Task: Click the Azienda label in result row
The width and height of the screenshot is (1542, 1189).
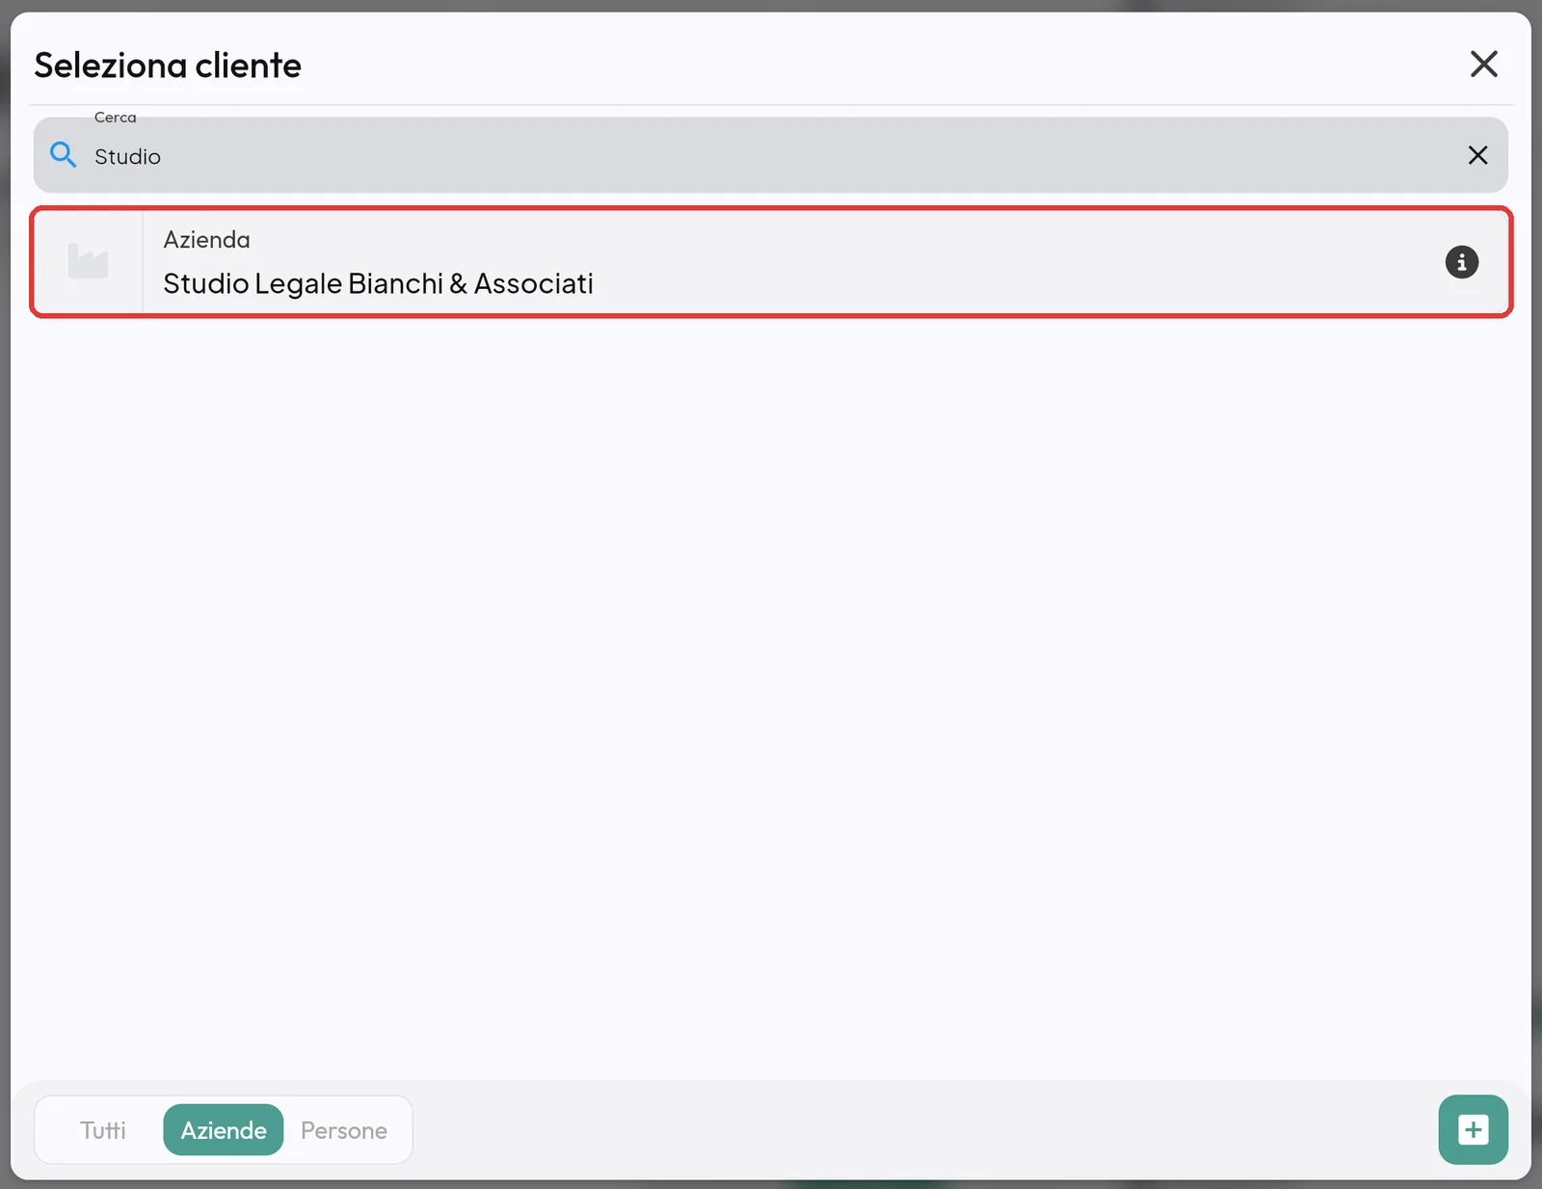Action: (206, 240)
